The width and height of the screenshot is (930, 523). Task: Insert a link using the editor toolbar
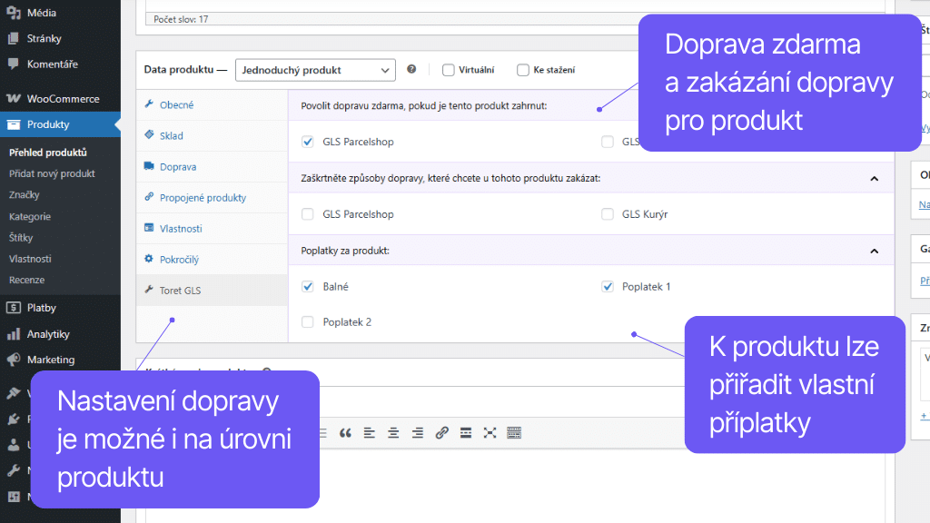point(442,433)
